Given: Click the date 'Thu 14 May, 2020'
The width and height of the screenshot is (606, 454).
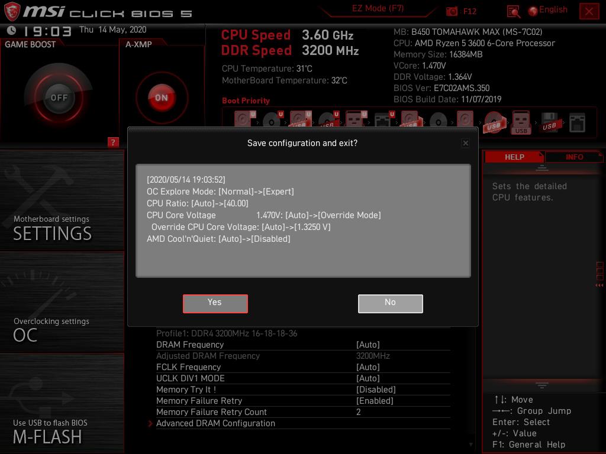Looking at the screenshot, I should [113, 30].
